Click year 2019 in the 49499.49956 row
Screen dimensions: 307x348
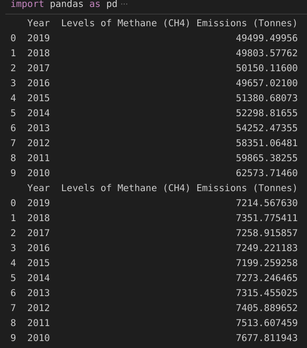coord(39,38)
